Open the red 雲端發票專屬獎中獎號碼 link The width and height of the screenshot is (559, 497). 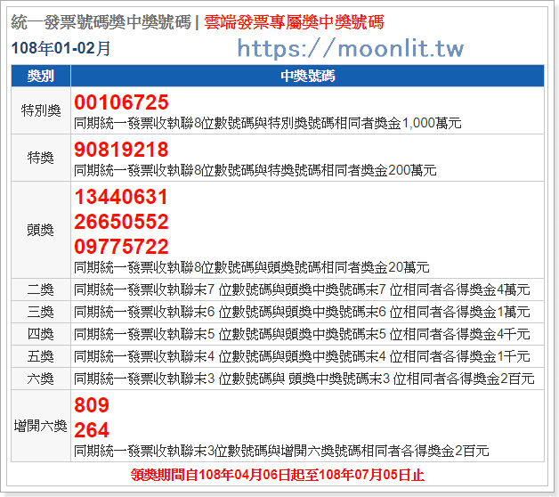coord(294,22)
